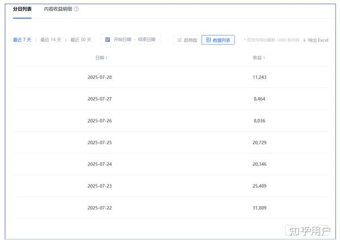Toggle view to 数据列表

218,40
